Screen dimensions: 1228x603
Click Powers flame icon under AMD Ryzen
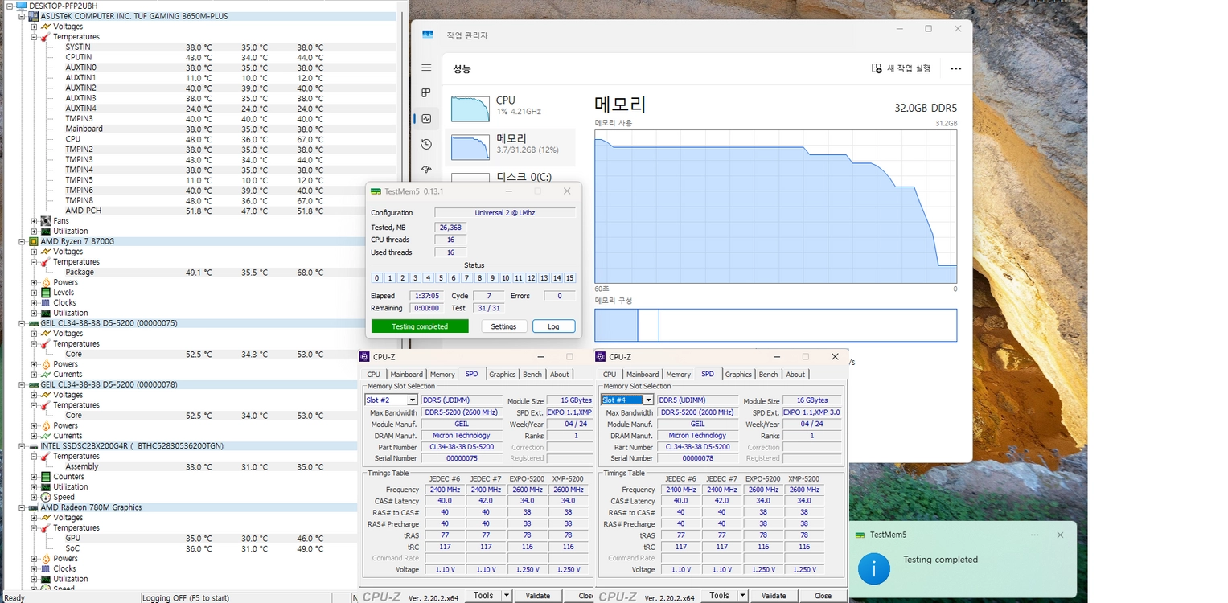pos(46,282)
